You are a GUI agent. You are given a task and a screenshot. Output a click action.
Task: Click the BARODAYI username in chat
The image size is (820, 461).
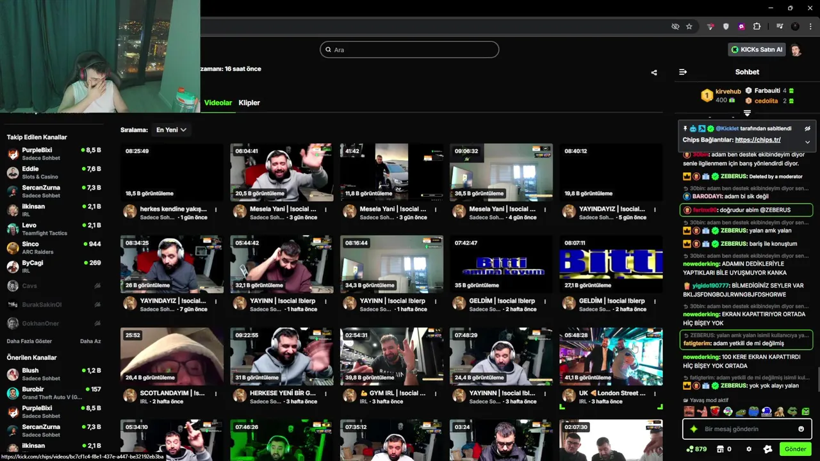[707, 197]
